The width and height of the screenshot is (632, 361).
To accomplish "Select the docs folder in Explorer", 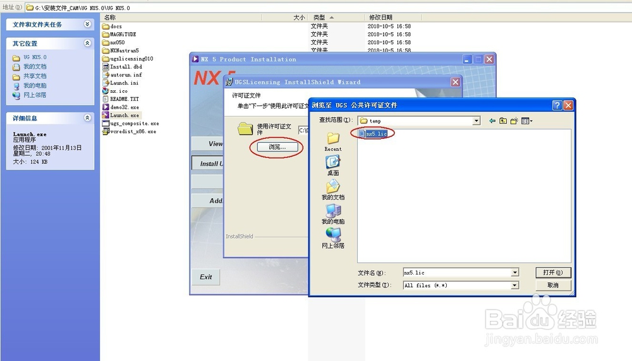I will [x=112, y=27].
